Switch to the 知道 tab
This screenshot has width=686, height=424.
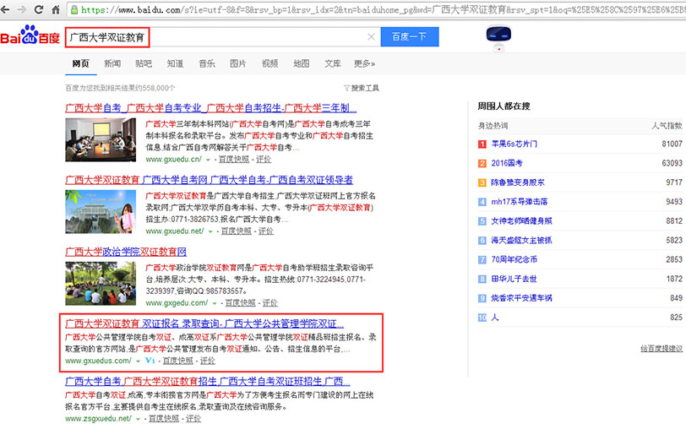(x=175, y=64)
